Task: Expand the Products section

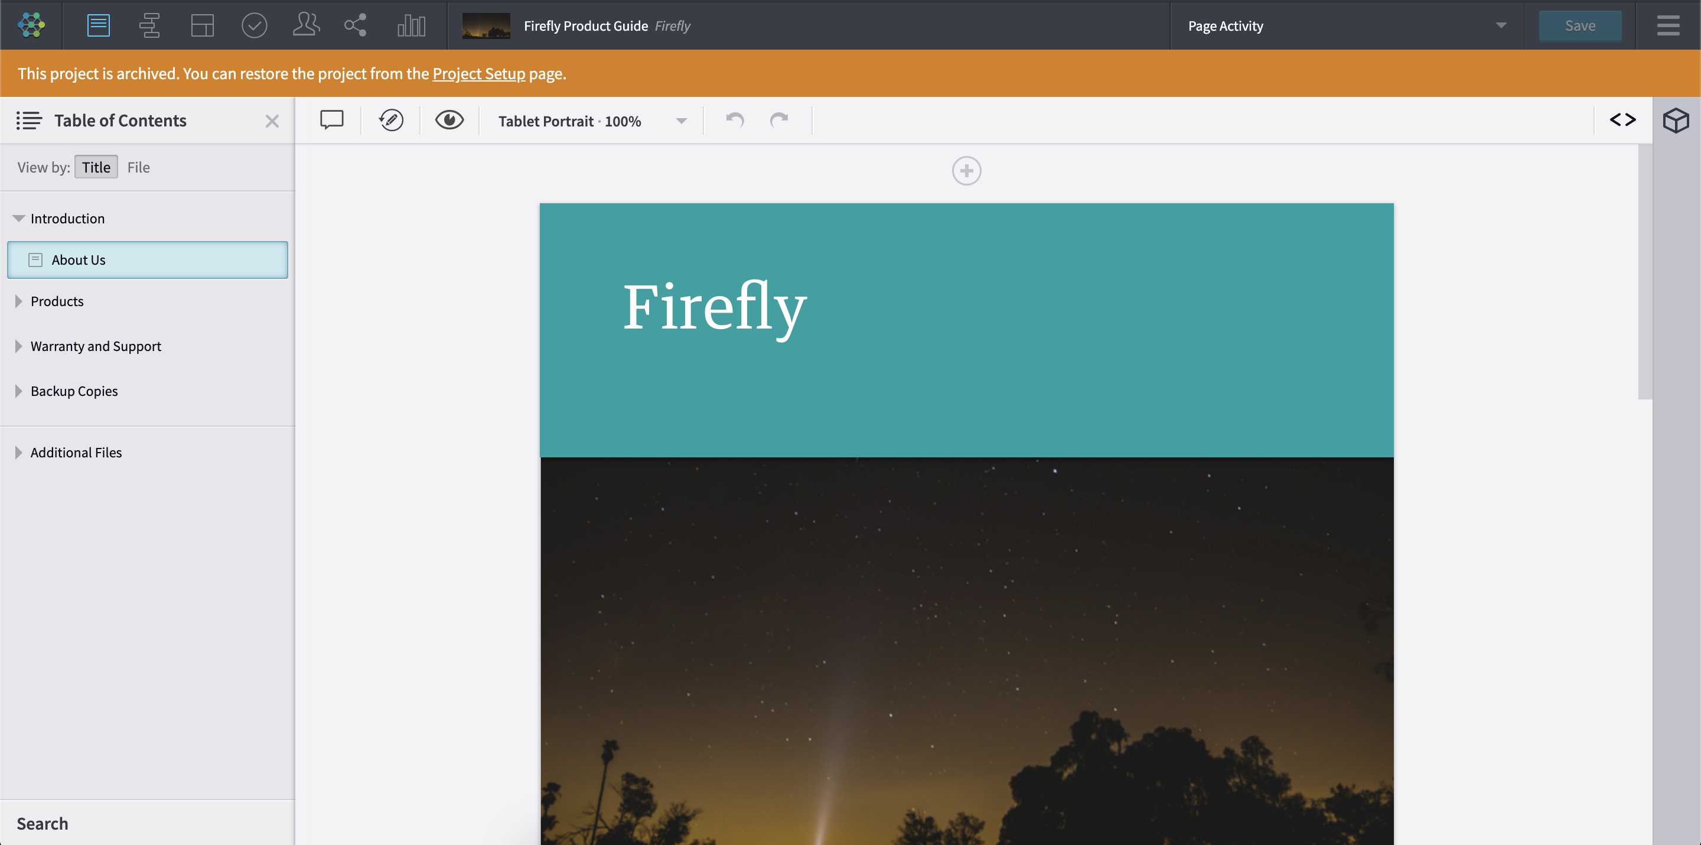Action: point(18,301)
